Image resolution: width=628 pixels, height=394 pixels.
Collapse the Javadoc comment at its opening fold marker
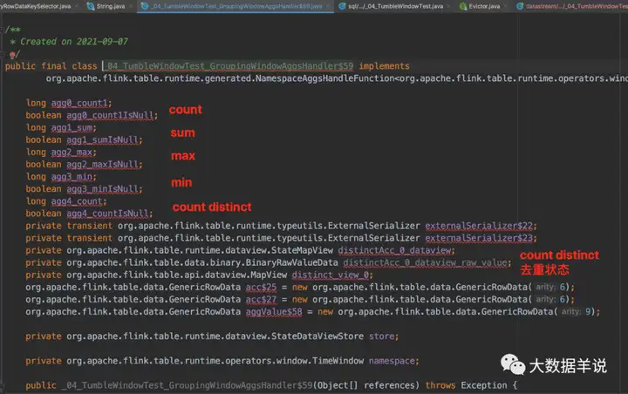(2, 30)
